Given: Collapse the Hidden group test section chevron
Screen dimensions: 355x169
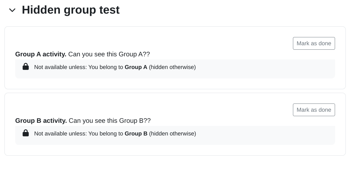Looking at the screenshot, I should (12, 10).
